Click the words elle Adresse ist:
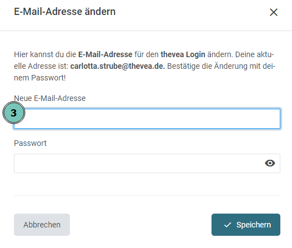Viewport: 292px width, 248px height. click(x=41, y=66)
